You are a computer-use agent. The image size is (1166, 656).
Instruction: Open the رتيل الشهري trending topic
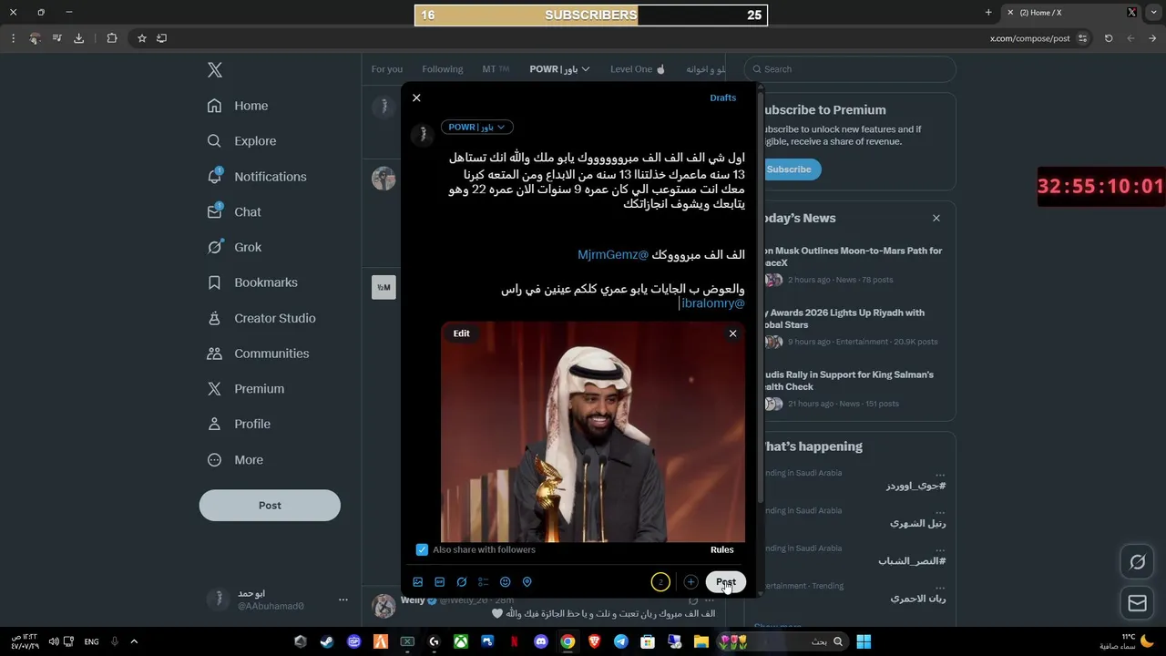tap(917, 523)
